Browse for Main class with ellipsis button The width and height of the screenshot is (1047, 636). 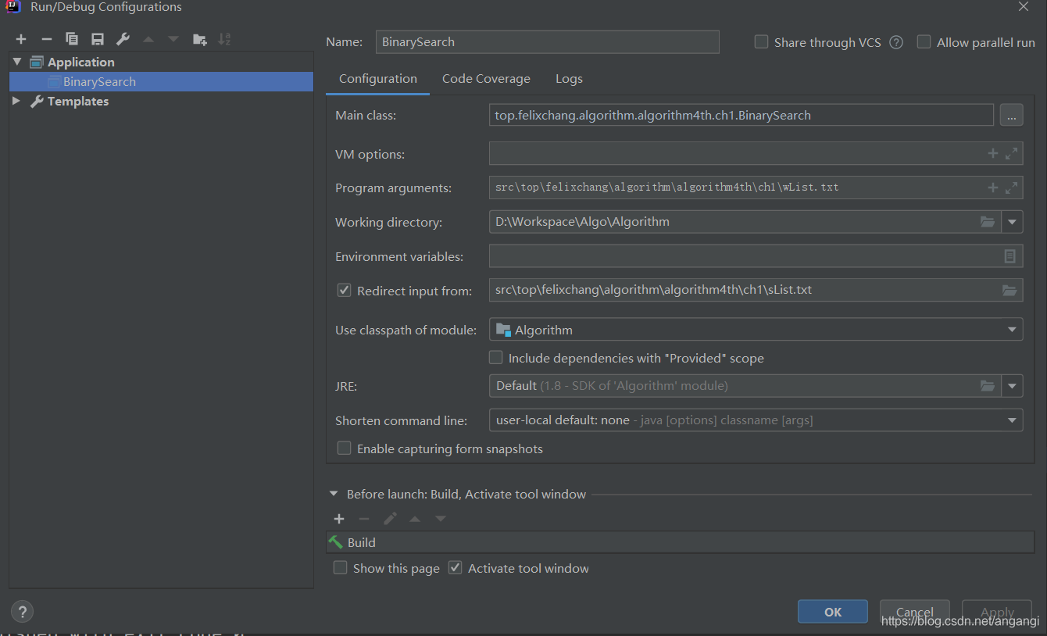1011,116
